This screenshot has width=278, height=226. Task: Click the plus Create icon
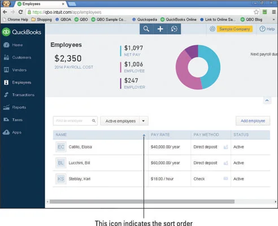coord(160,29)
